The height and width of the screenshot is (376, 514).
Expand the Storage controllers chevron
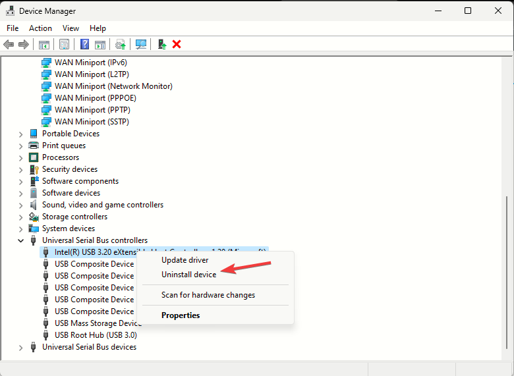(20, 217)
